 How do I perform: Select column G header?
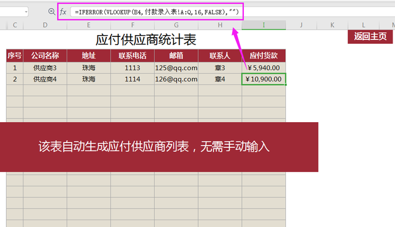[x=177, y=25]
